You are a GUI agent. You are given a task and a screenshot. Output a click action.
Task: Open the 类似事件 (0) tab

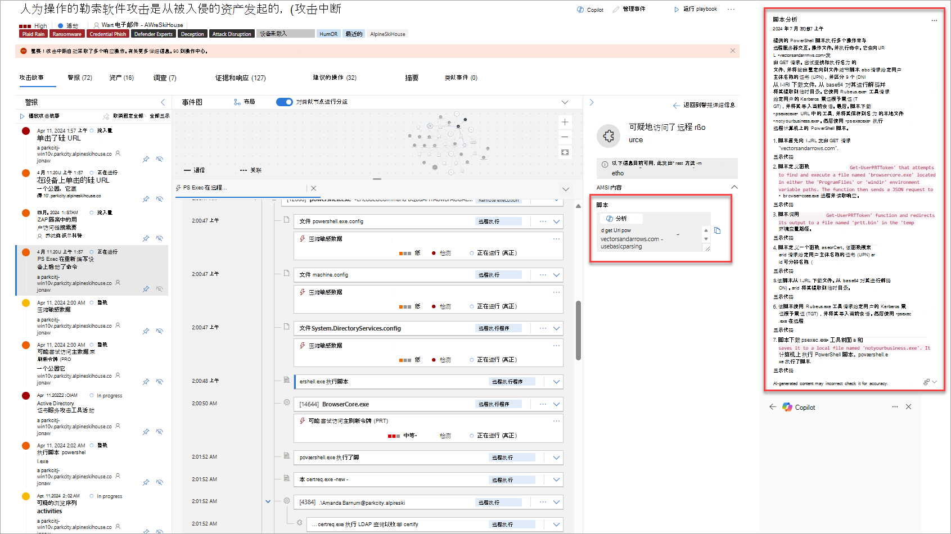[461, 78]
